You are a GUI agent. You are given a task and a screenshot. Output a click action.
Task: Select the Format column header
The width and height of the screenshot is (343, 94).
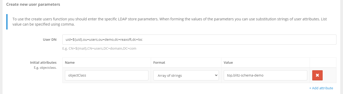tap(159, 63)
